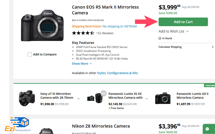Open Styles, Configurations & Kits link
Image resolution: width=215 pixels, height=134 pixels.
[x=117, y=73]
